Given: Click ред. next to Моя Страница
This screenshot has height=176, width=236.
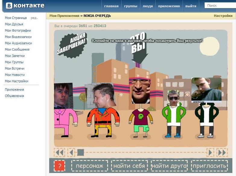Looking at the screenshot, I should click(x=34, y=18).
